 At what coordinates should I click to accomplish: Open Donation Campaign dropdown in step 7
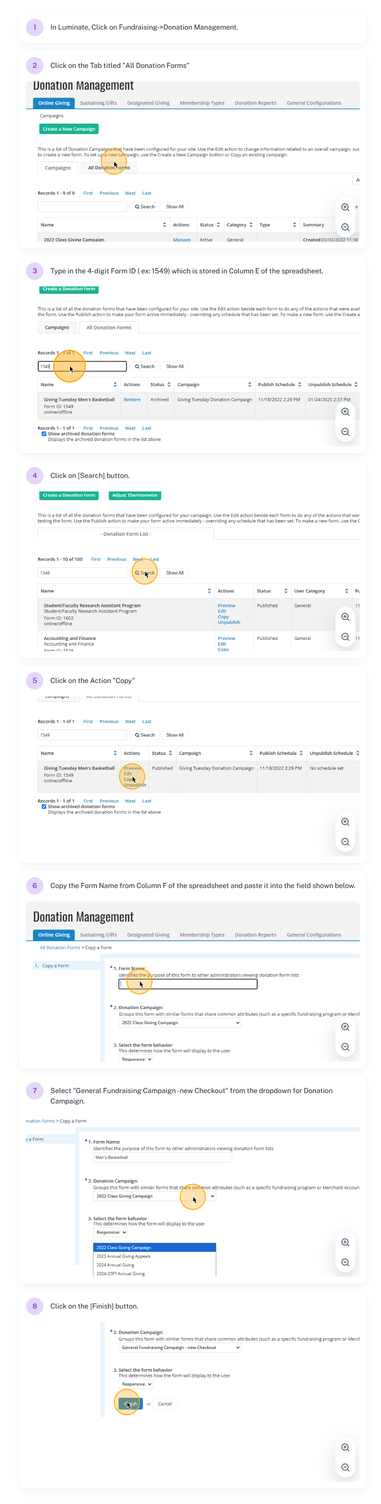click(x=154, y=1196)
